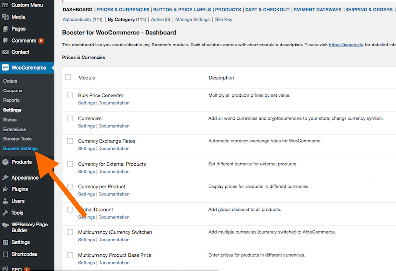Click the Media sidebar icon

tap(5, 17)
